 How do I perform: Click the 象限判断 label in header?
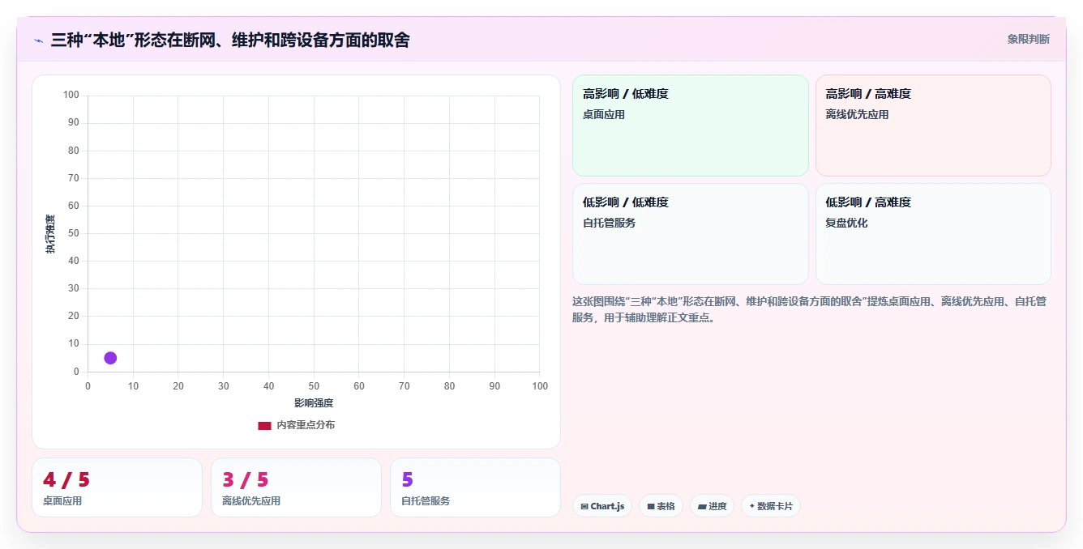point(1028,39)
